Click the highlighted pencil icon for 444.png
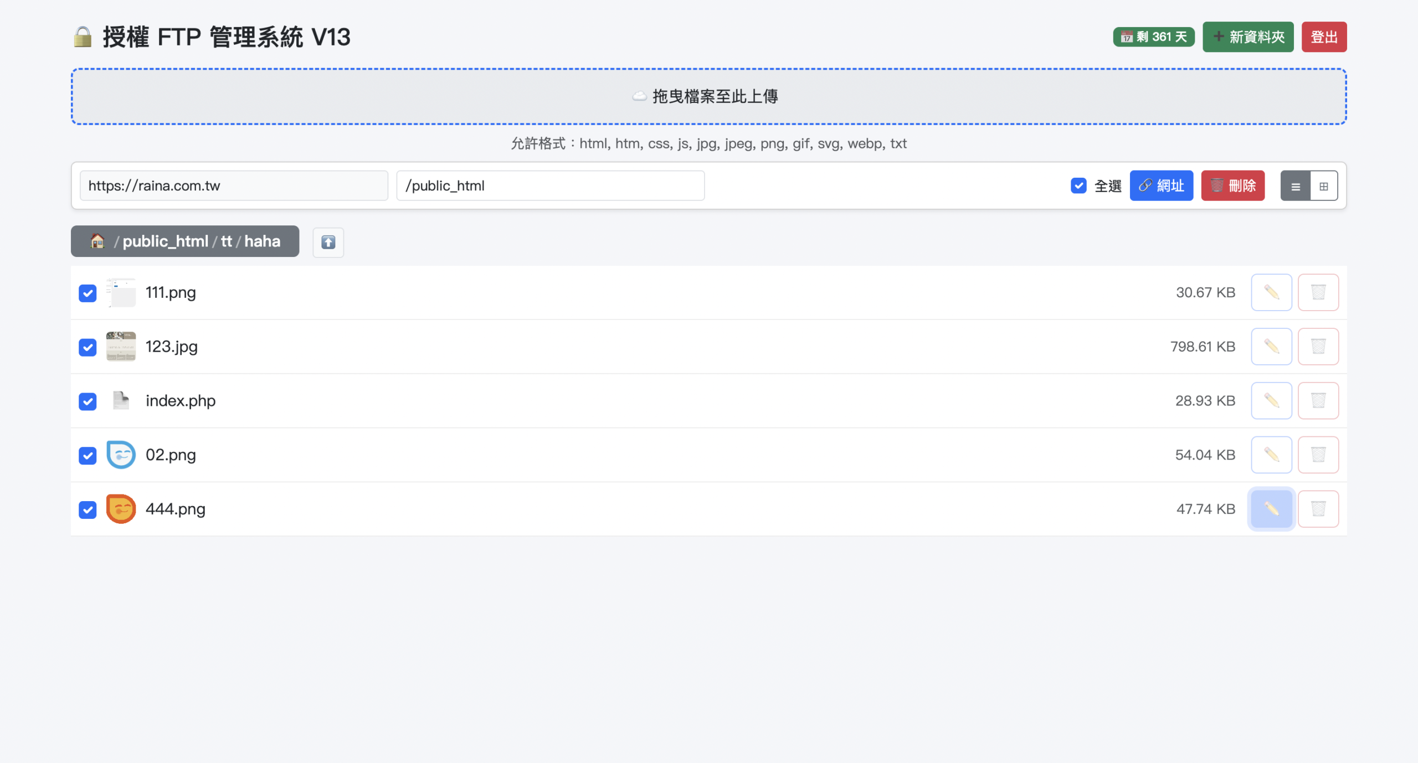The height and width of the screenshot is (763, 1418). [1271, 509]
